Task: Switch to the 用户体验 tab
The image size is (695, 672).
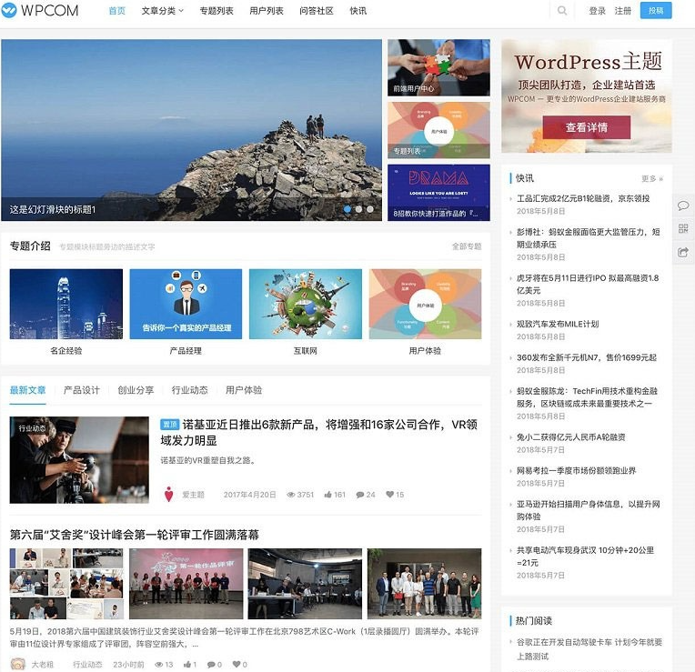Action: coord(244,390)
